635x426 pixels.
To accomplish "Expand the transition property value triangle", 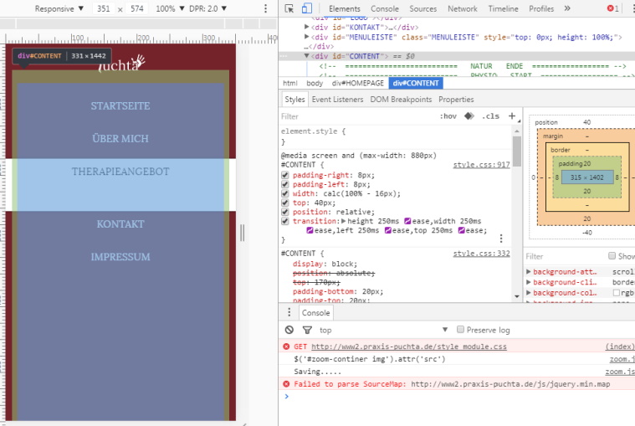I will pos(343,221).
